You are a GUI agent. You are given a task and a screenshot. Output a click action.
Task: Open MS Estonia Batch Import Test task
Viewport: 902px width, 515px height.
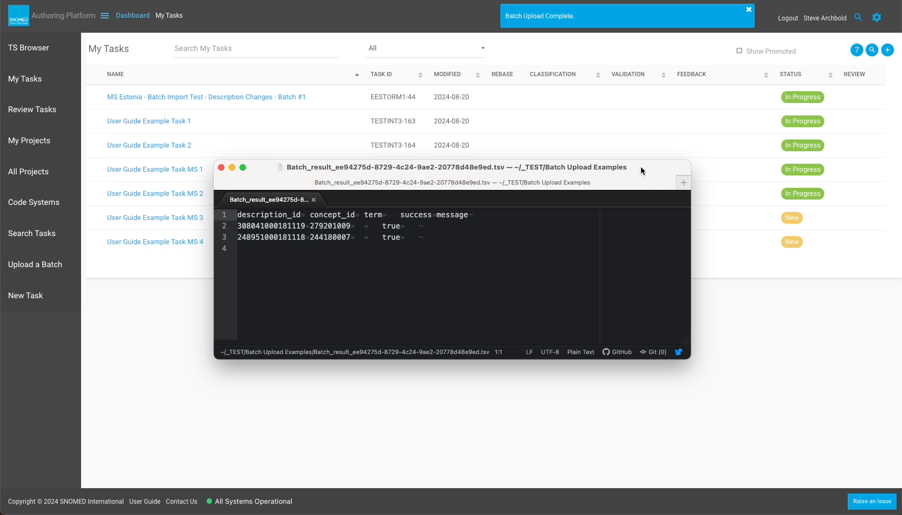(206, 97)
